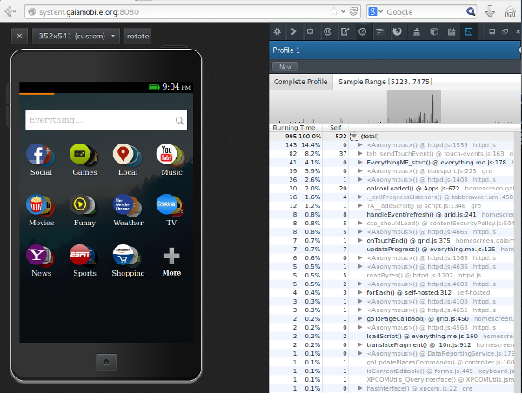522x414 pixels.
Task: Open the Style Editor tool
Action: coord(345,31)
